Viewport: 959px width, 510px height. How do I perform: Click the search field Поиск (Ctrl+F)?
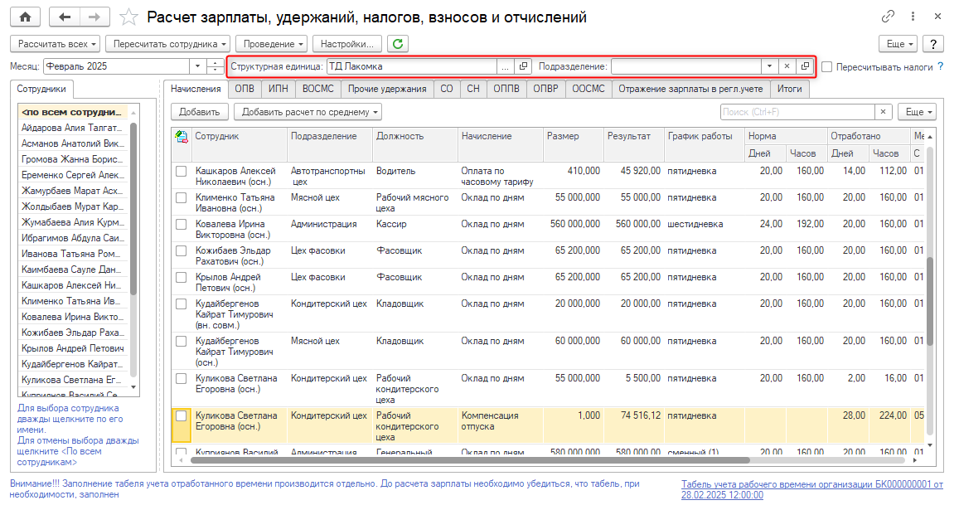pos(797,112)
